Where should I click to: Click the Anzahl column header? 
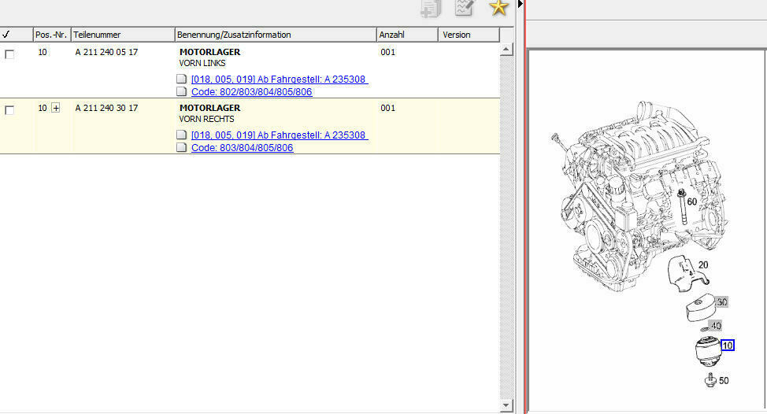pos(407,35)
